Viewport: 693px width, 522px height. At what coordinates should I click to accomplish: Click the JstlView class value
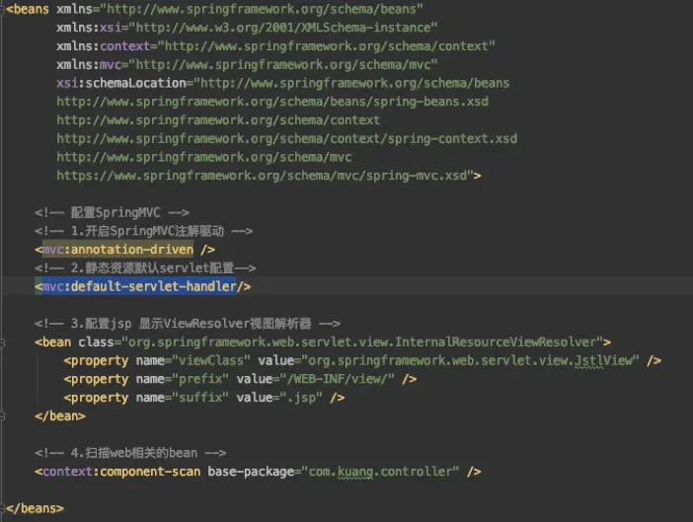(470, 361)
